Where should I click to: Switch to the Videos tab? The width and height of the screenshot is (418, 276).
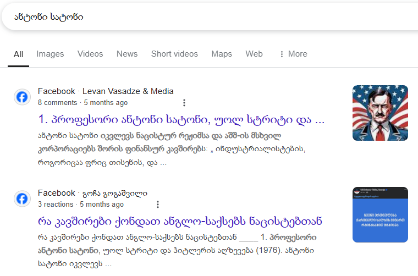pyautogui.click(x=90, y=54)
